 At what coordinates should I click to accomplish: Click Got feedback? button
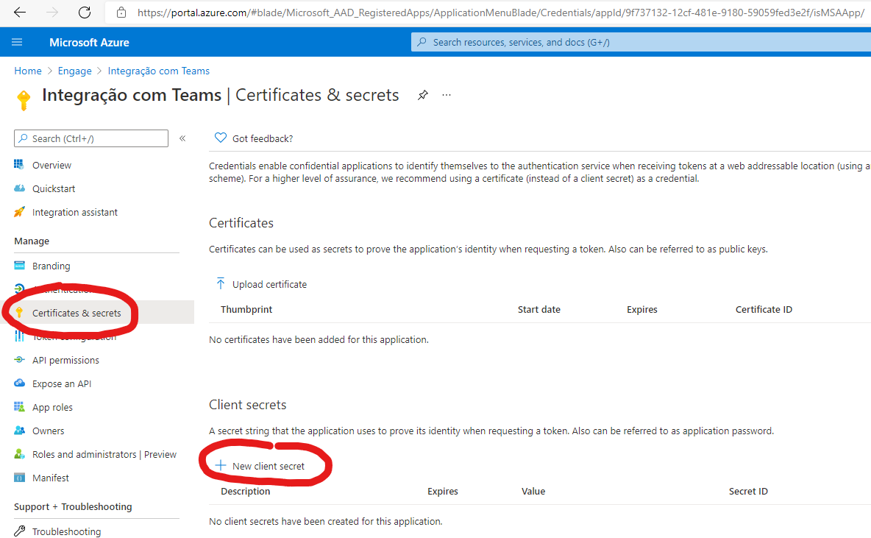254,138
